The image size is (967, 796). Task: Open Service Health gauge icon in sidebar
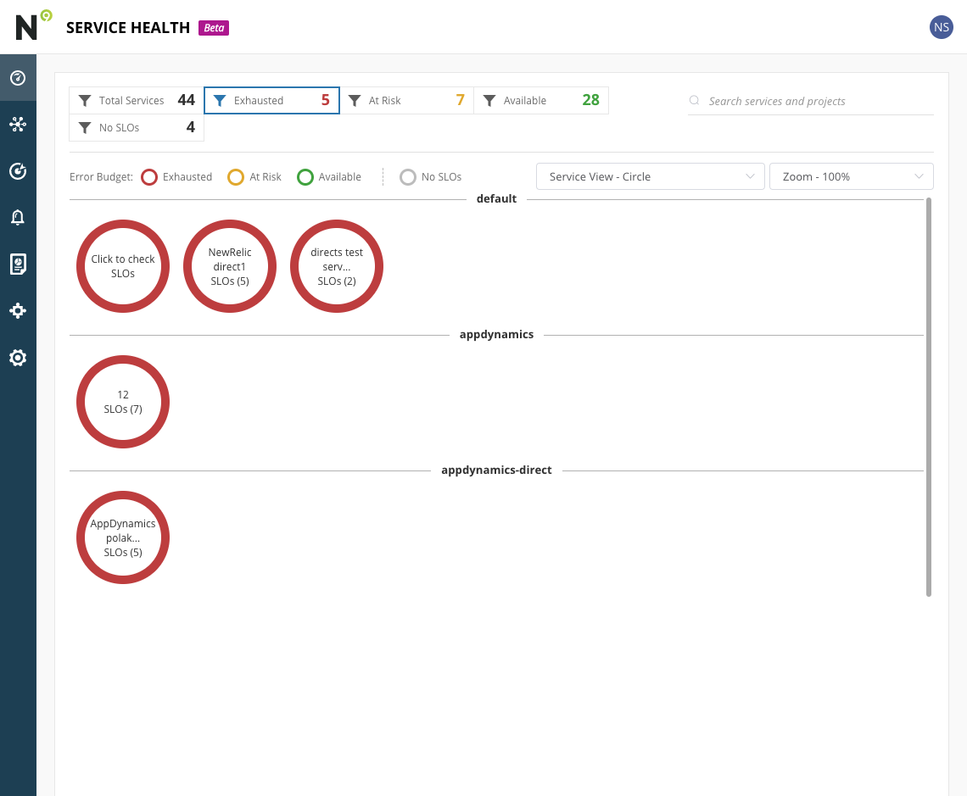(18, 78)
